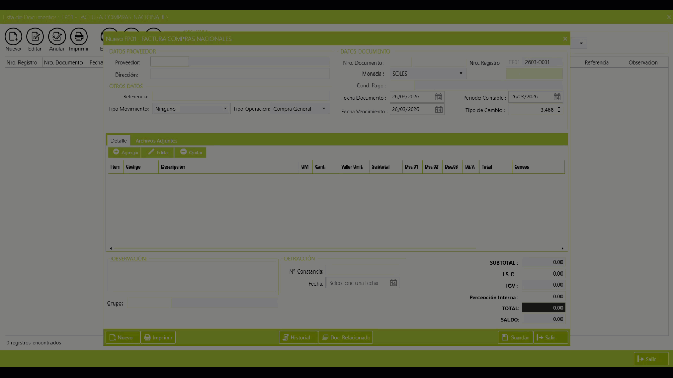Open the detracción Fecha calendar icon

tap(393, 283)
